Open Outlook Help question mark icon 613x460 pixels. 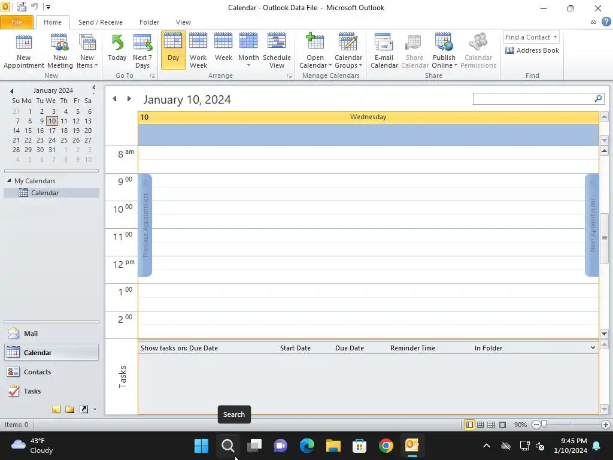tap(606, 22)
